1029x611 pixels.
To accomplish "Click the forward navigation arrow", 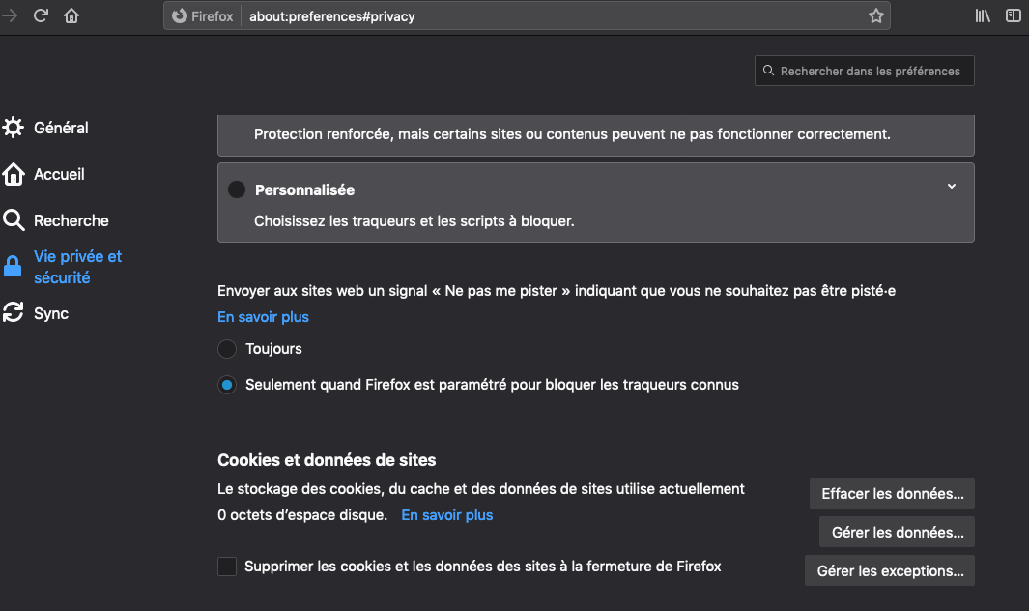I will pos(10,15).
